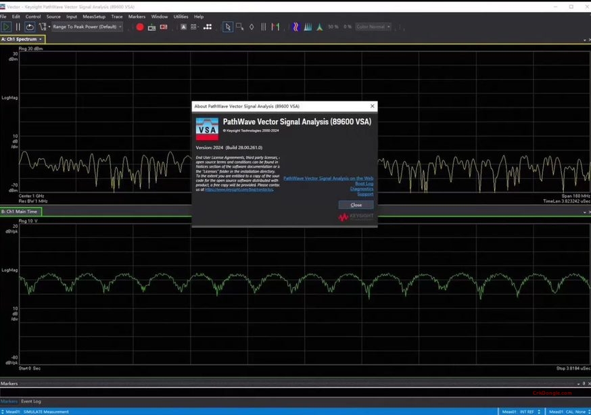591x415 pixels.
Task: Open the File menu
Action: coord(3,17)
